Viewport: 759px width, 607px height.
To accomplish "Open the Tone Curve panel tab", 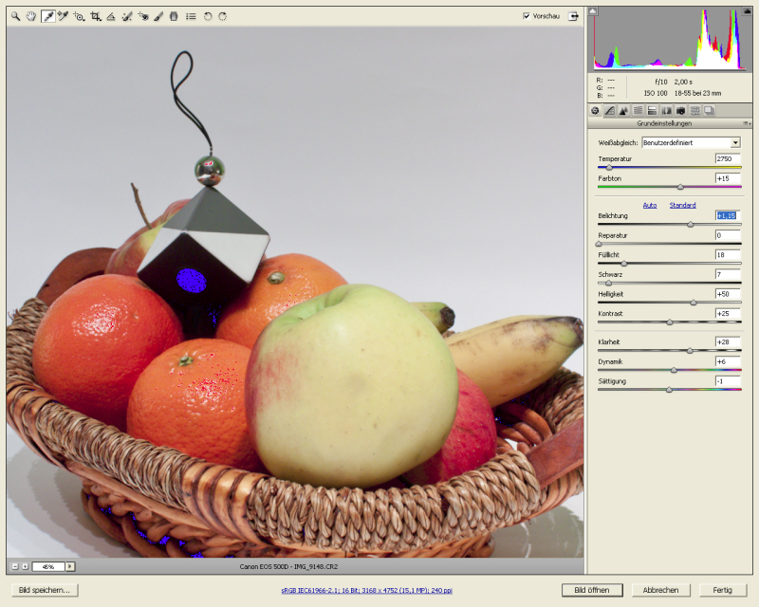I will coord(609,111).
